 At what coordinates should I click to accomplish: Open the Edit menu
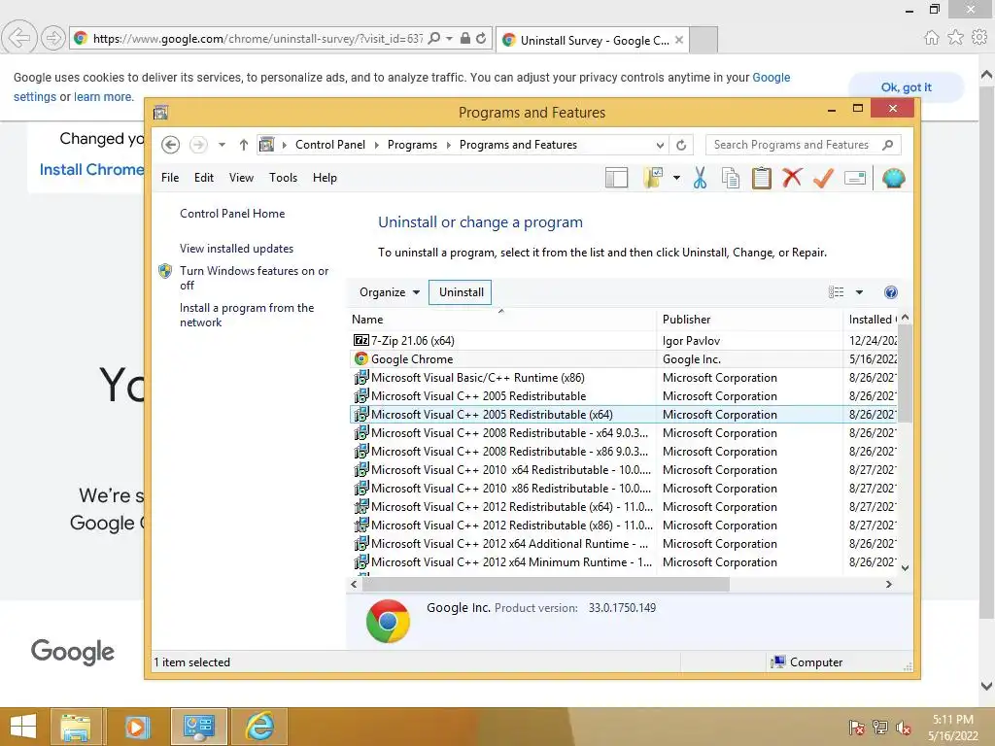pos(204,178)
